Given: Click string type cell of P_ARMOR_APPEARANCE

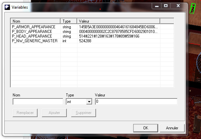Looking at the screenshot, I should [67, 27].
